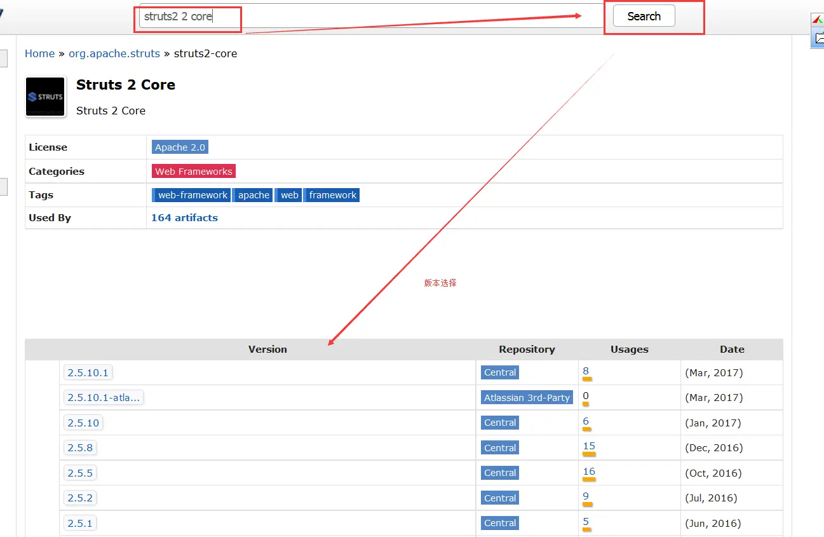Click the Struts logo image
The width and height of the screenshot is (824, 537).
45,97
